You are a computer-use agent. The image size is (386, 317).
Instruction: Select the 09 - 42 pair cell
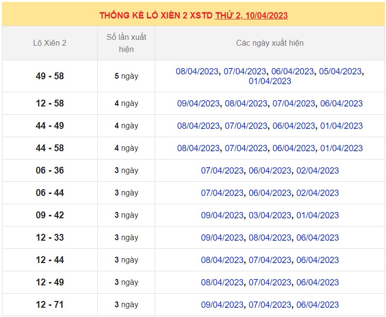pos(50,215)
